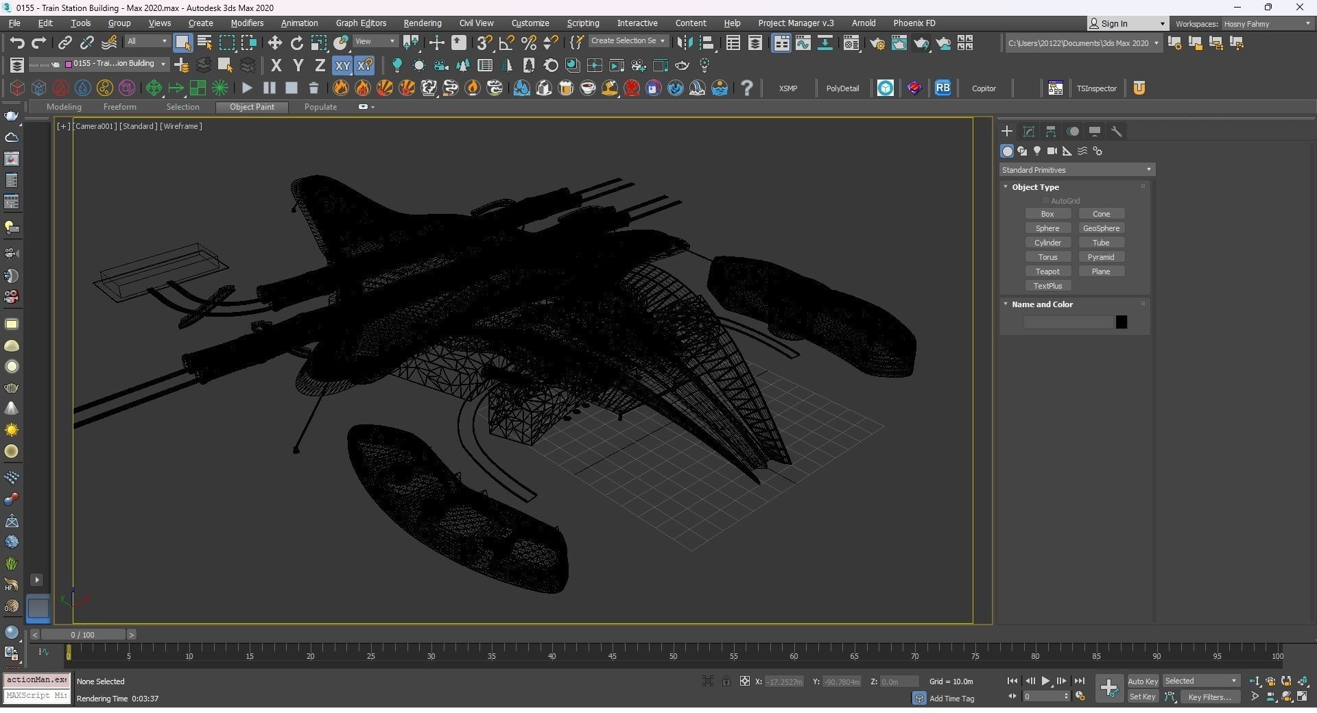Click the Teapot primitive button
1317x713 pixels.
pyautogui.click(x=1047, y=271)
